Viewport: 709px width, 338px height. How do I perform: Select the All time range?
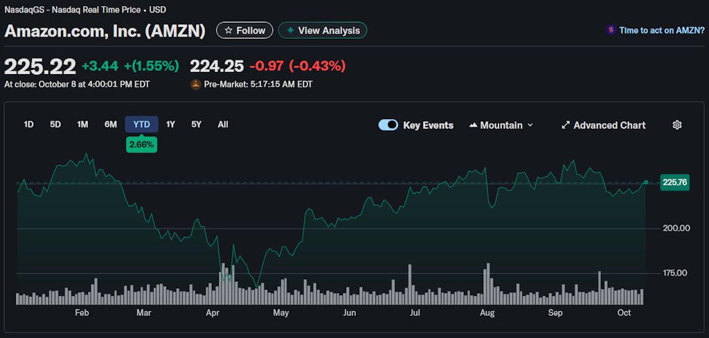pyautogui.click(x=222, y=125)
